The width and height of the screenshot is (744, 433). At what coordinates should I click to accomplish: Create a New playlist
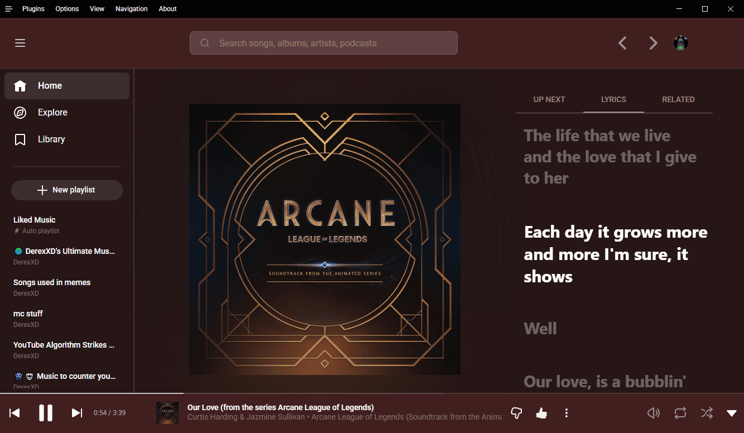click(x=66, y=190)
